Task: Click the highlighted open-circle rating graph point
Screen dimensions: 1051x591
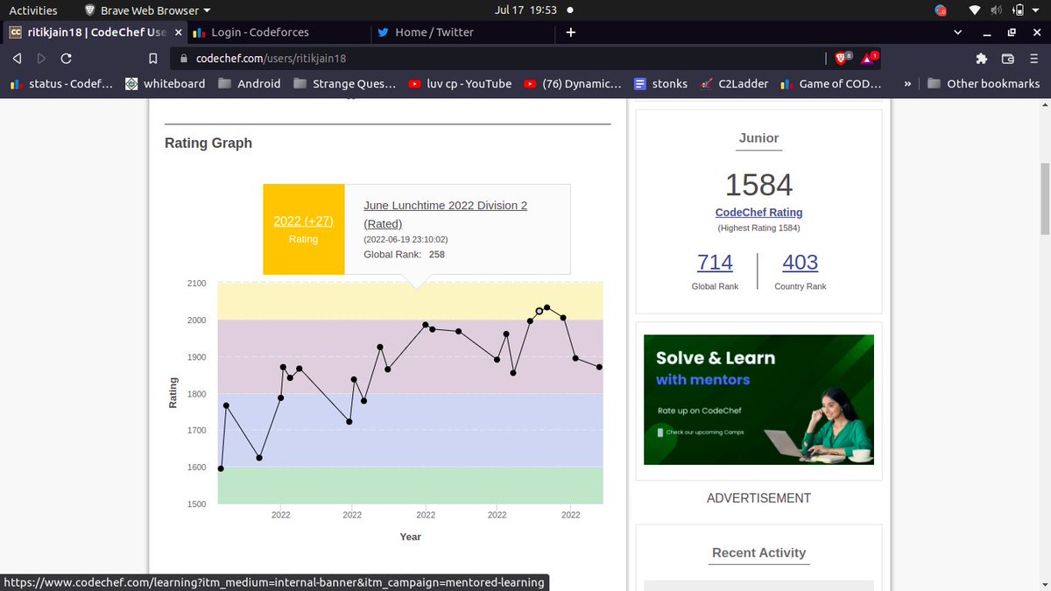Action: coord(540,311)
